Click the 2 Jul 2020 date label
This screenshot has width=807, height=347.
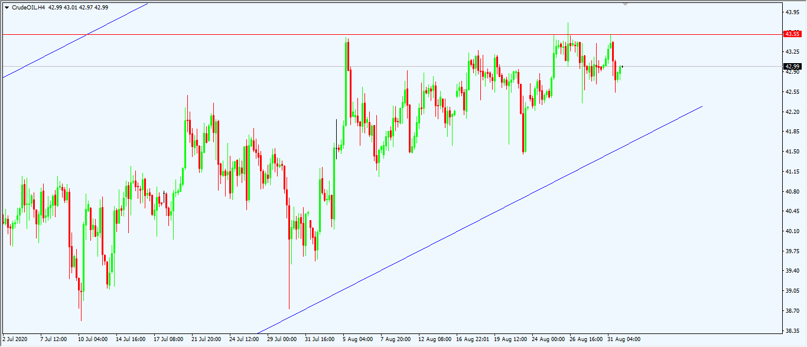click(x=14, y=339)
